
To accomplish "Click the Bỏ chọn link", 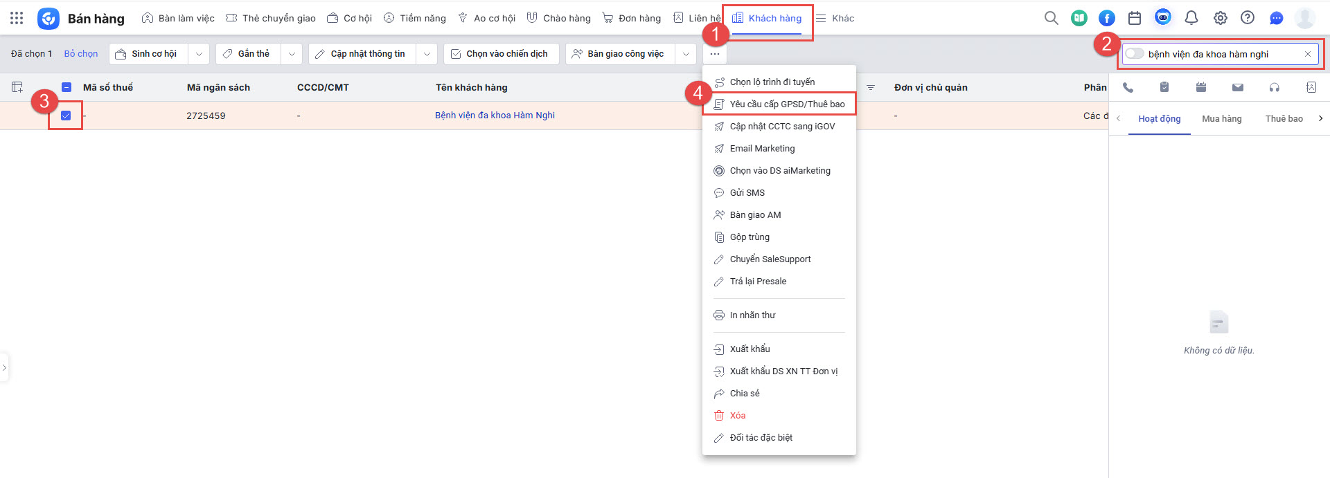I will click(81, 54).
